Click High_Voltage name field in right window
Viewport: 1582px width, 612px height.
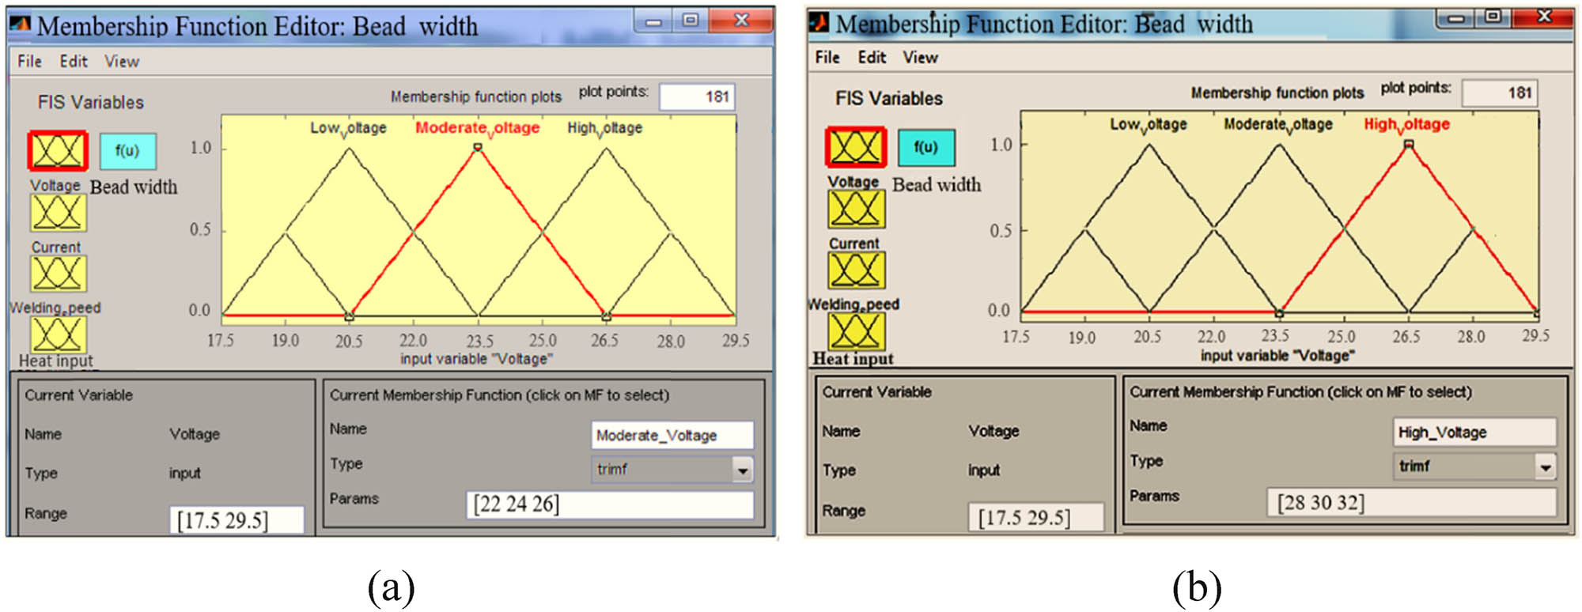coord(1475,432)
